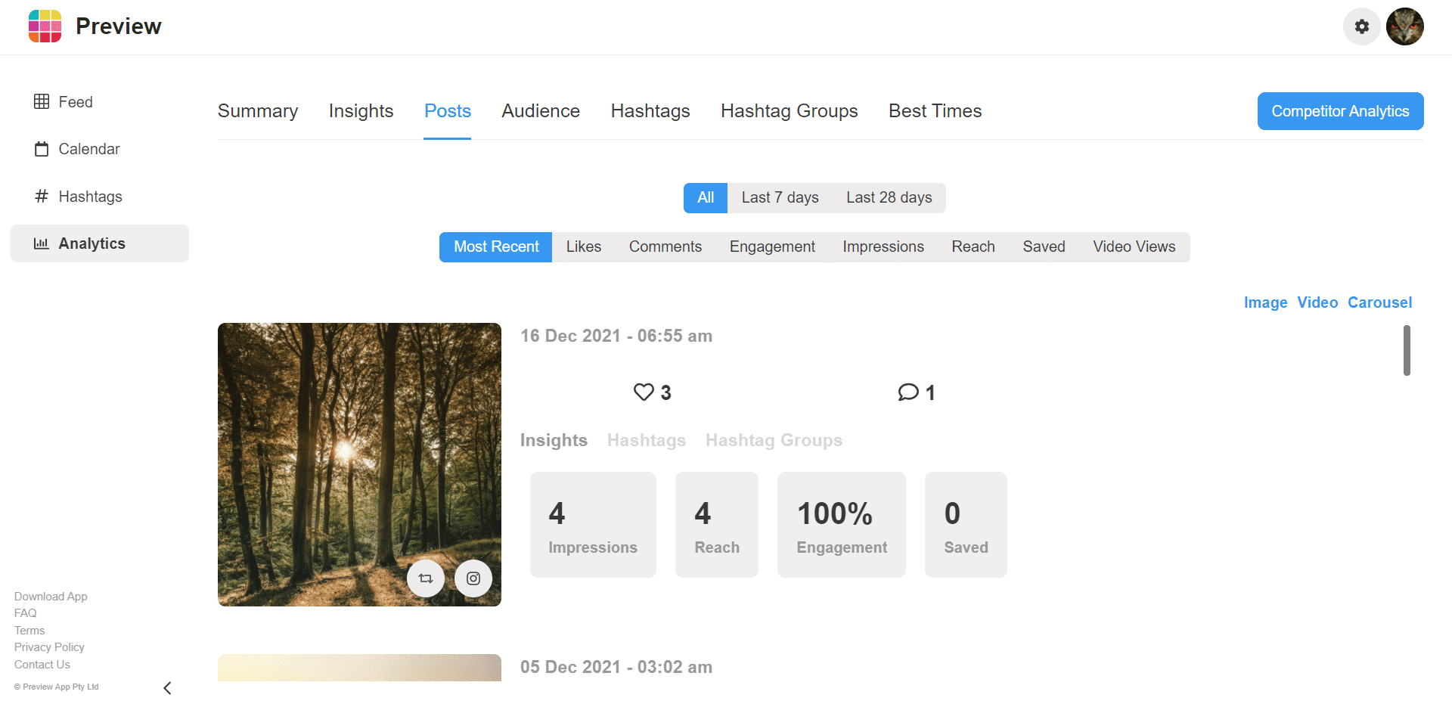Screen dimensions: 1452x707
Task: Open the Feed sidebar item
Action: (99, 102)
